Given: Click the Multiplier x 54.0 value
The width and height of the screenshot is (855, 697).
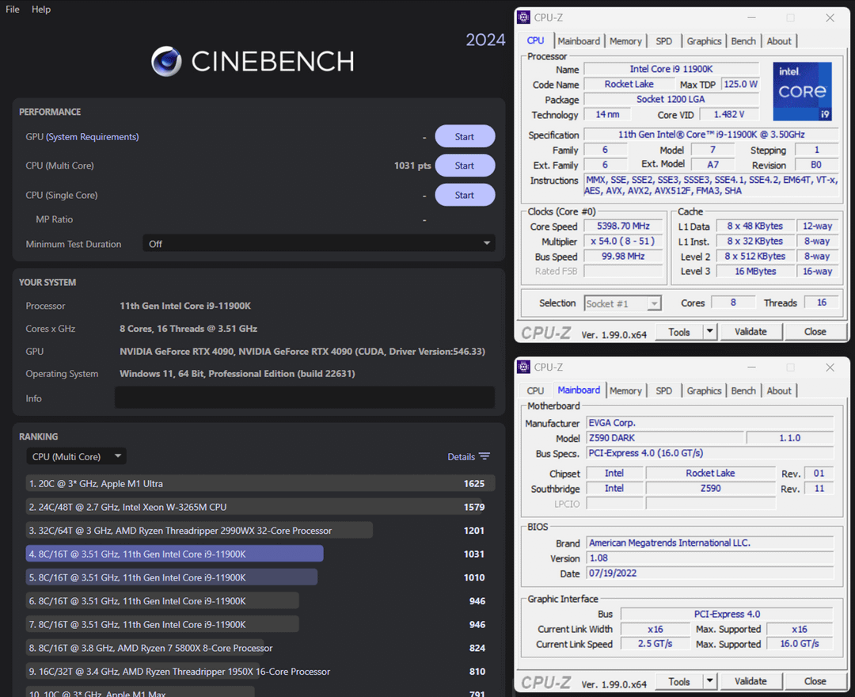Looking at the screenshot, I should pos(623,241).
